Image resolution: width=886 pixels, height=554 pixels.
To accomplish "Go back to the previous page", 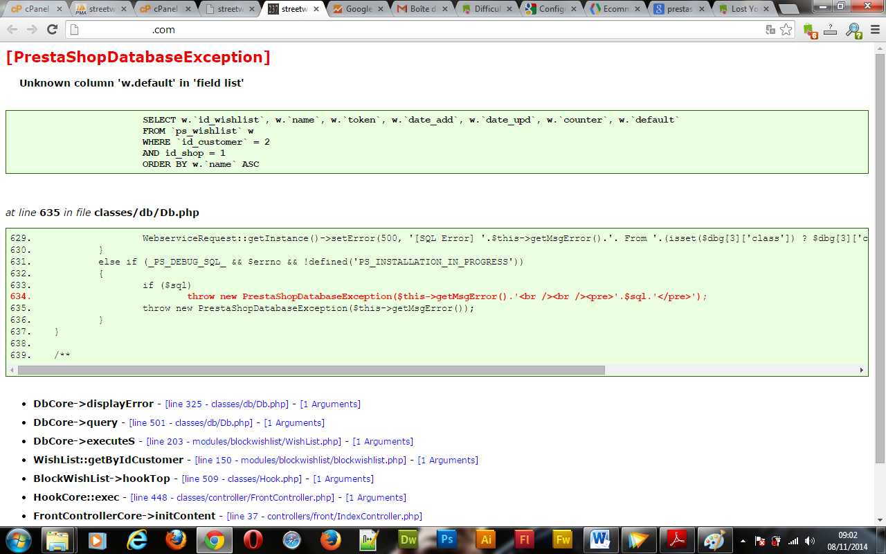I will (12, 30).
